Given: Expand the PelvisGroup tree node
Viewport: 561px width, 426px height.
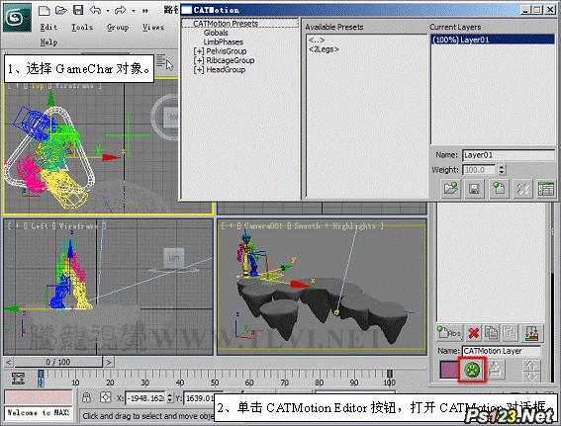Looking at the screenshot, I should tap(199, 51).
